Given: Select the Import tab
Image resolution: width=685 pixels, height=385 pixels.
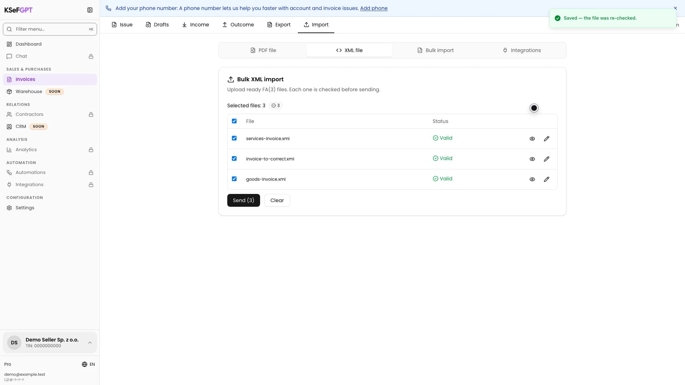Looking at the screenshot, I should (316, 25).
